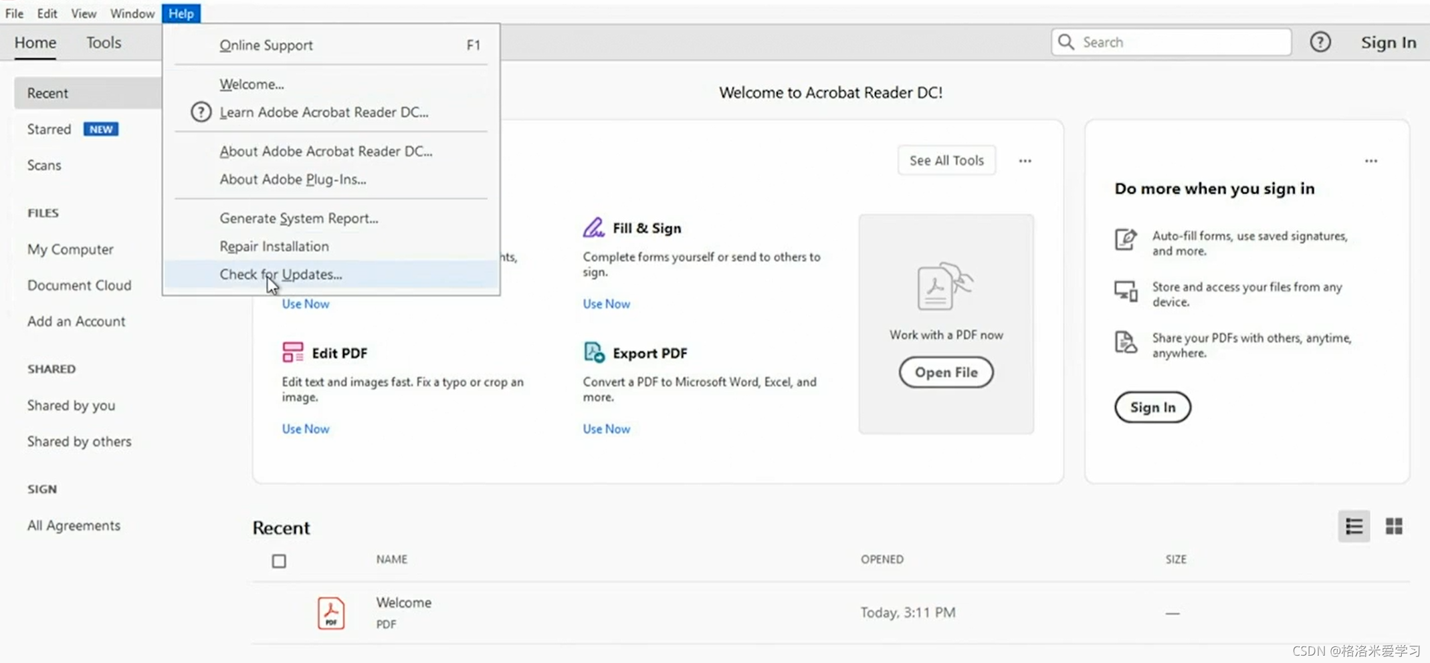Click the share your PDFs icon
The image size is (1430, 663).
(x=1126, y=342)
